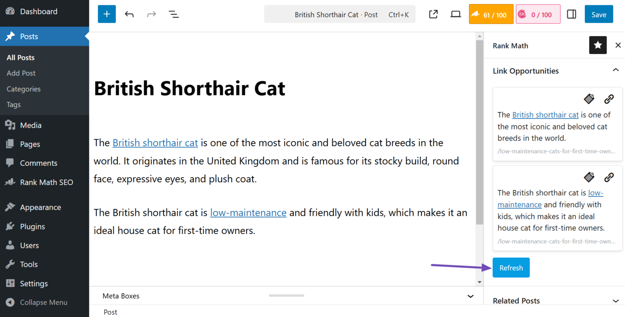Viewport: 625px width, 317px height.
Task: Toggle the Rank Math favorite star
Action: coord(598,45)
